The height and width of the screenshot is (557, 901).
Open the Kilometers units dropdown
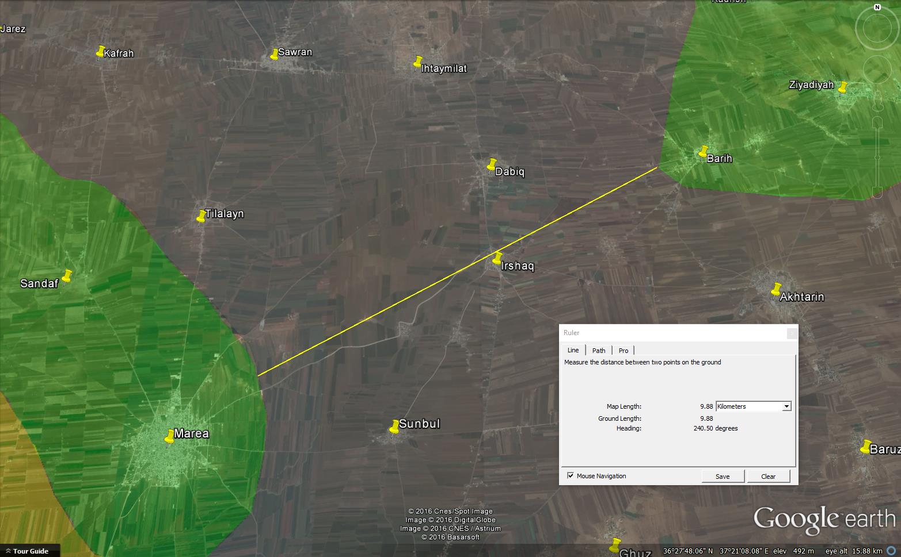(754, 406)
